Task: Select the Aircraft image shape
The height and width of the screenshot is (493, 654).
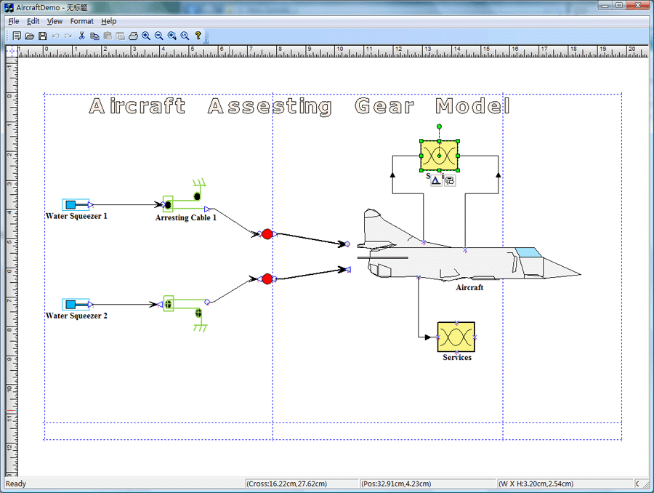Action: (x=465, y=258)
